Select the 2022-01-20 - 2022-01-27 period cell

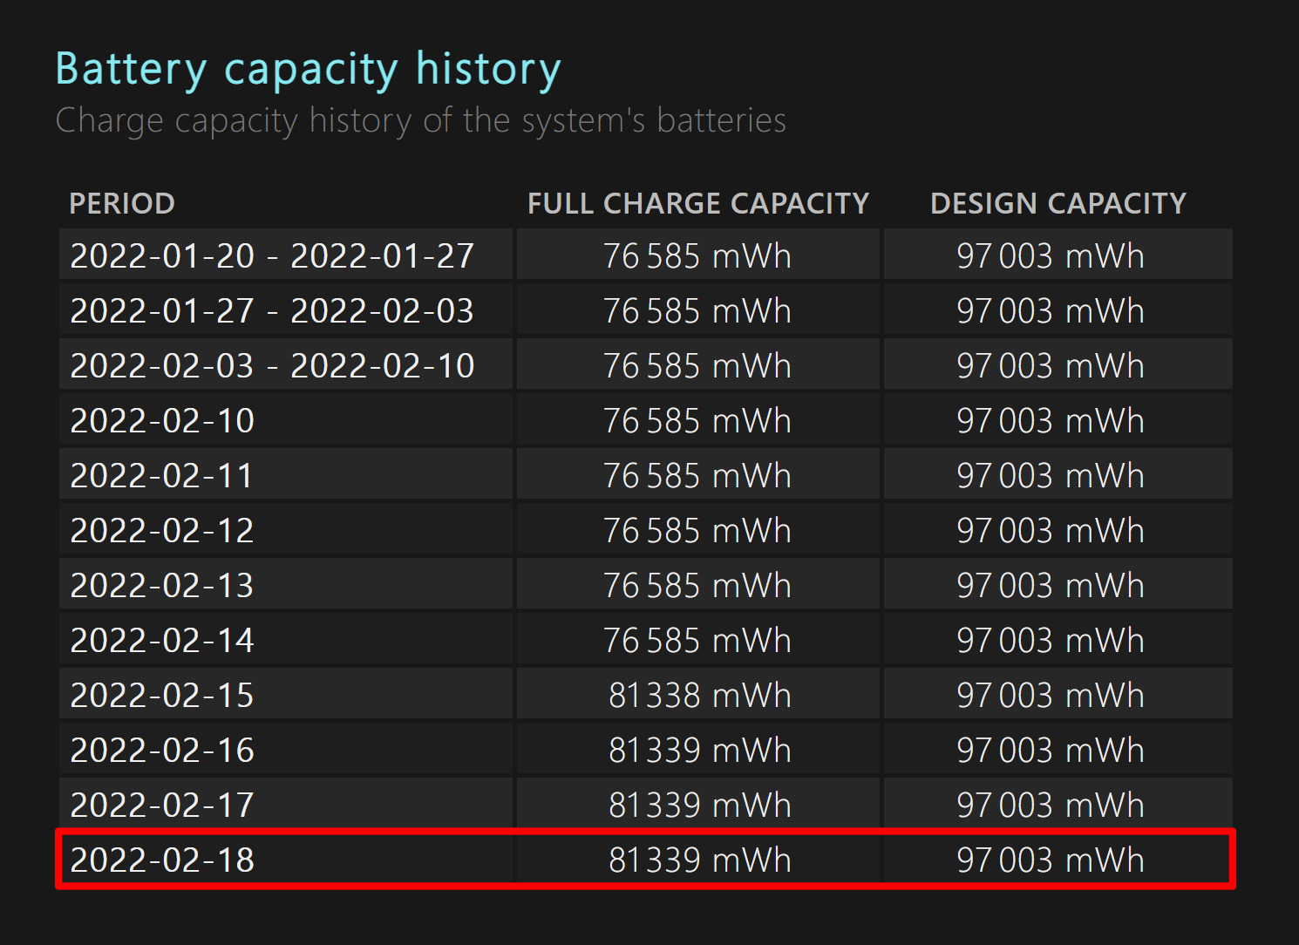[286, 255]
